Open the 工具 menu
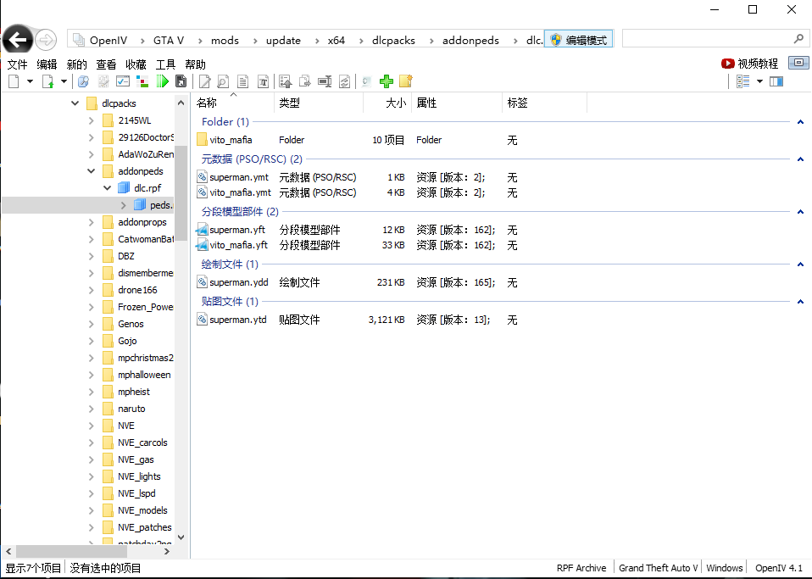 coord(166,64)
